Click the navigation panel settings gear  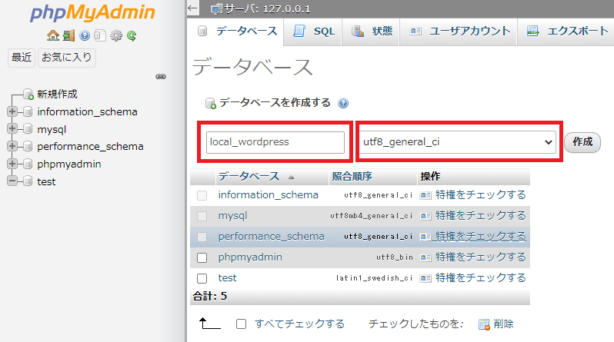pyautogui.click(x=116, y=35)
